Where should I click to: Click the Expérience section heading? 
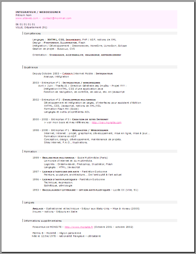pyautogui.click(x=31, y=67)
